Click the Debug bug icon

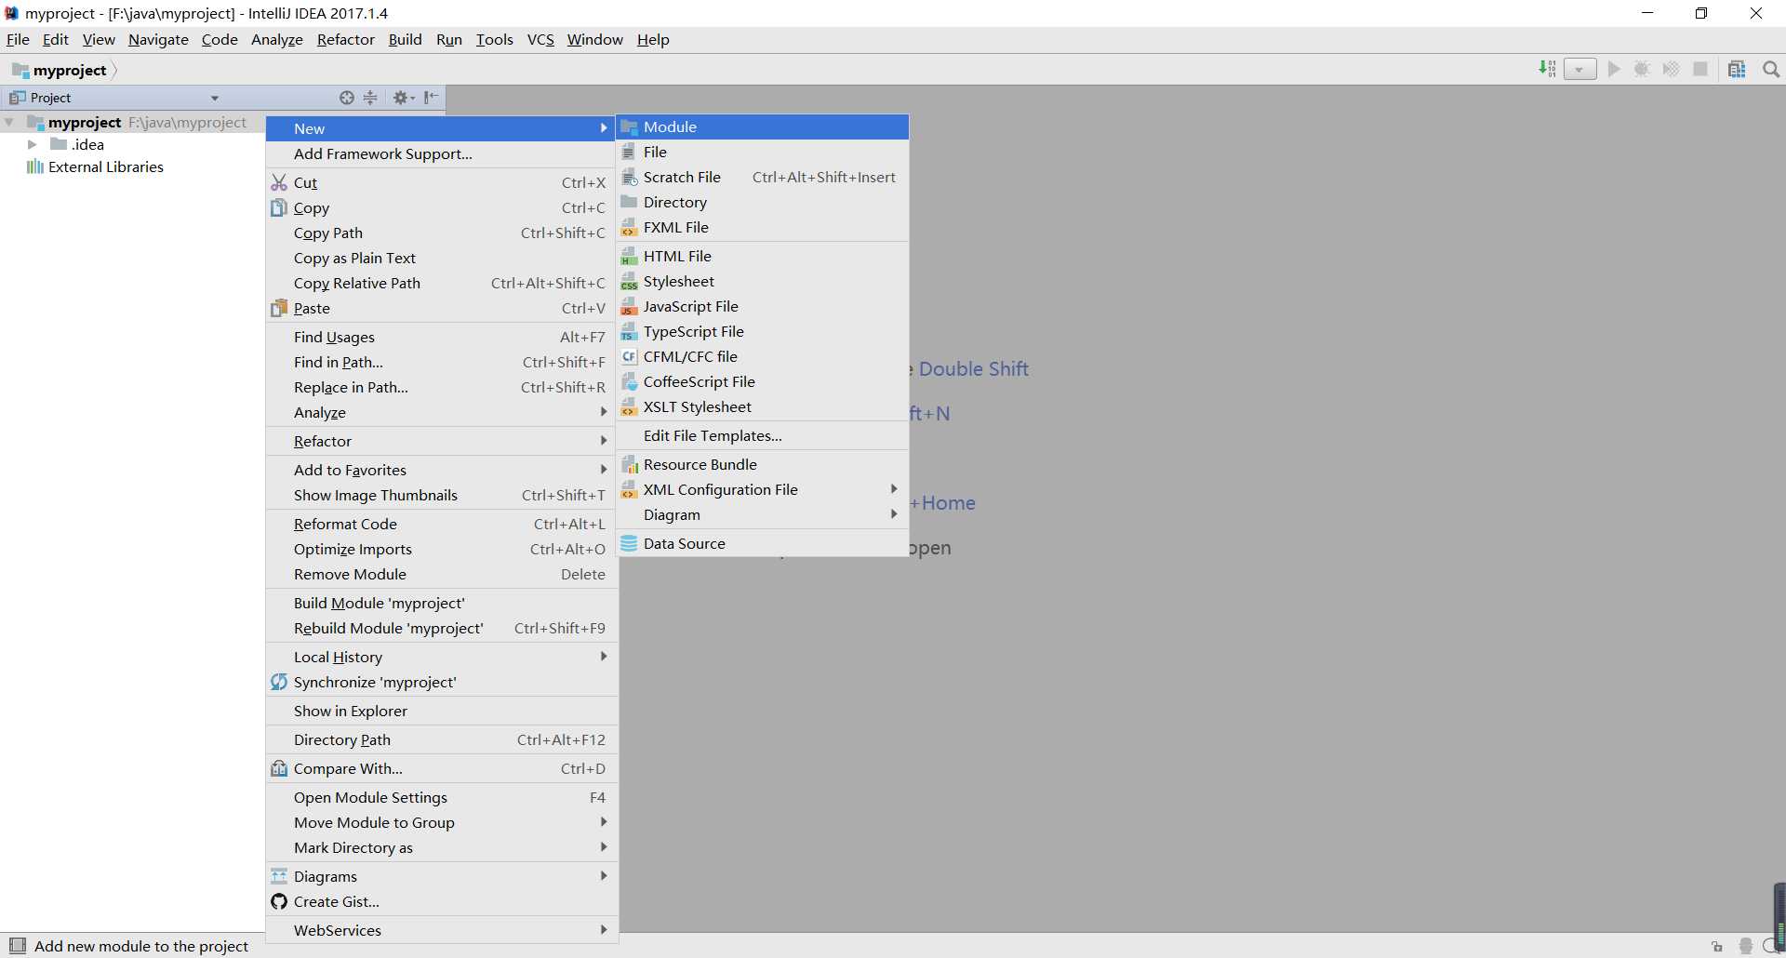tap(1642, 69)
